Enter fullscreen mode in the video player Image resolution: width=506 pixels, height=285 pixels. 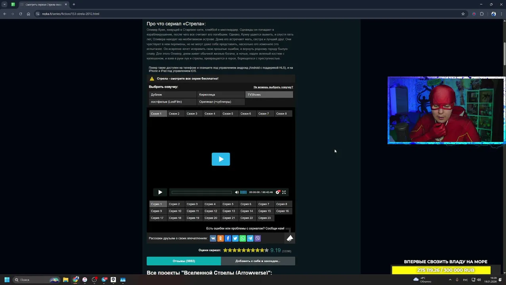[x=284, y=192]
